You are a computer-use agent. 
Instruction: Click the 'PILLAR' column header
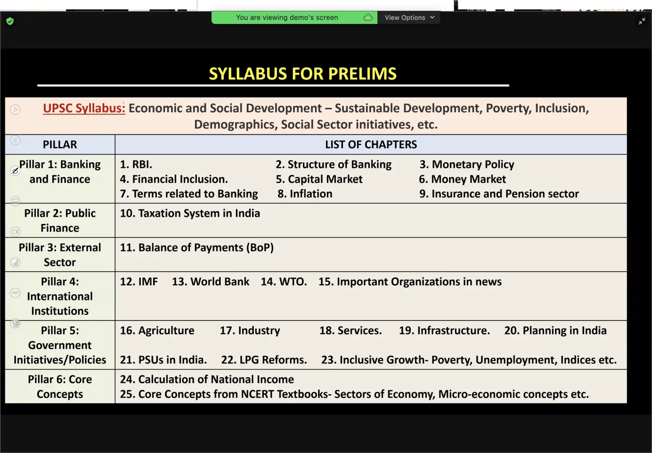tap(60, 144)
